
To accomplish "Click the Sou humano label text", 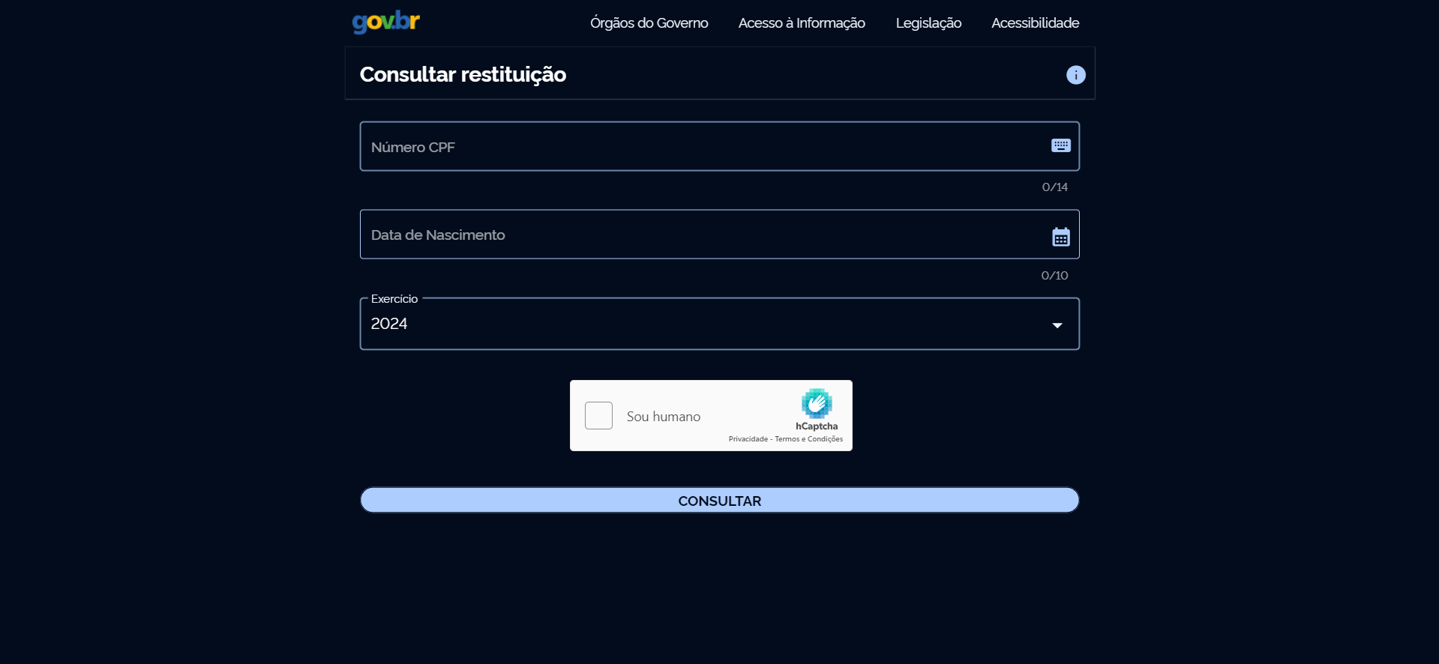I will click(x=663, y=417).
